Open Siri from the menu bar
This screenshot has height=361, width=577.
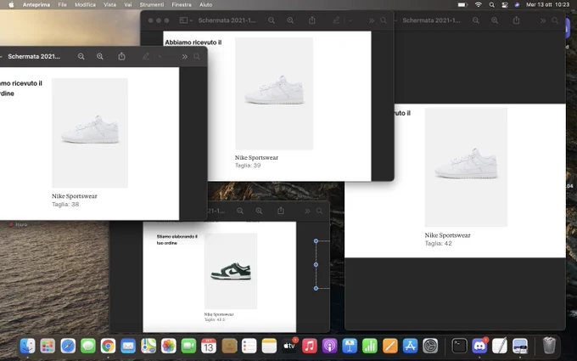click(x=517, y=5)
